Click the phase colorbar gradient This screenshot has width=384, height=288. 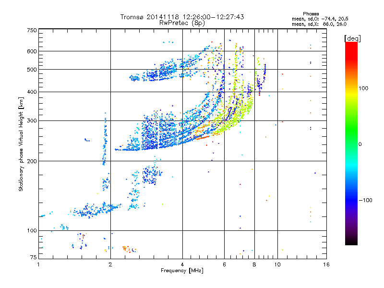pos(351,143)
